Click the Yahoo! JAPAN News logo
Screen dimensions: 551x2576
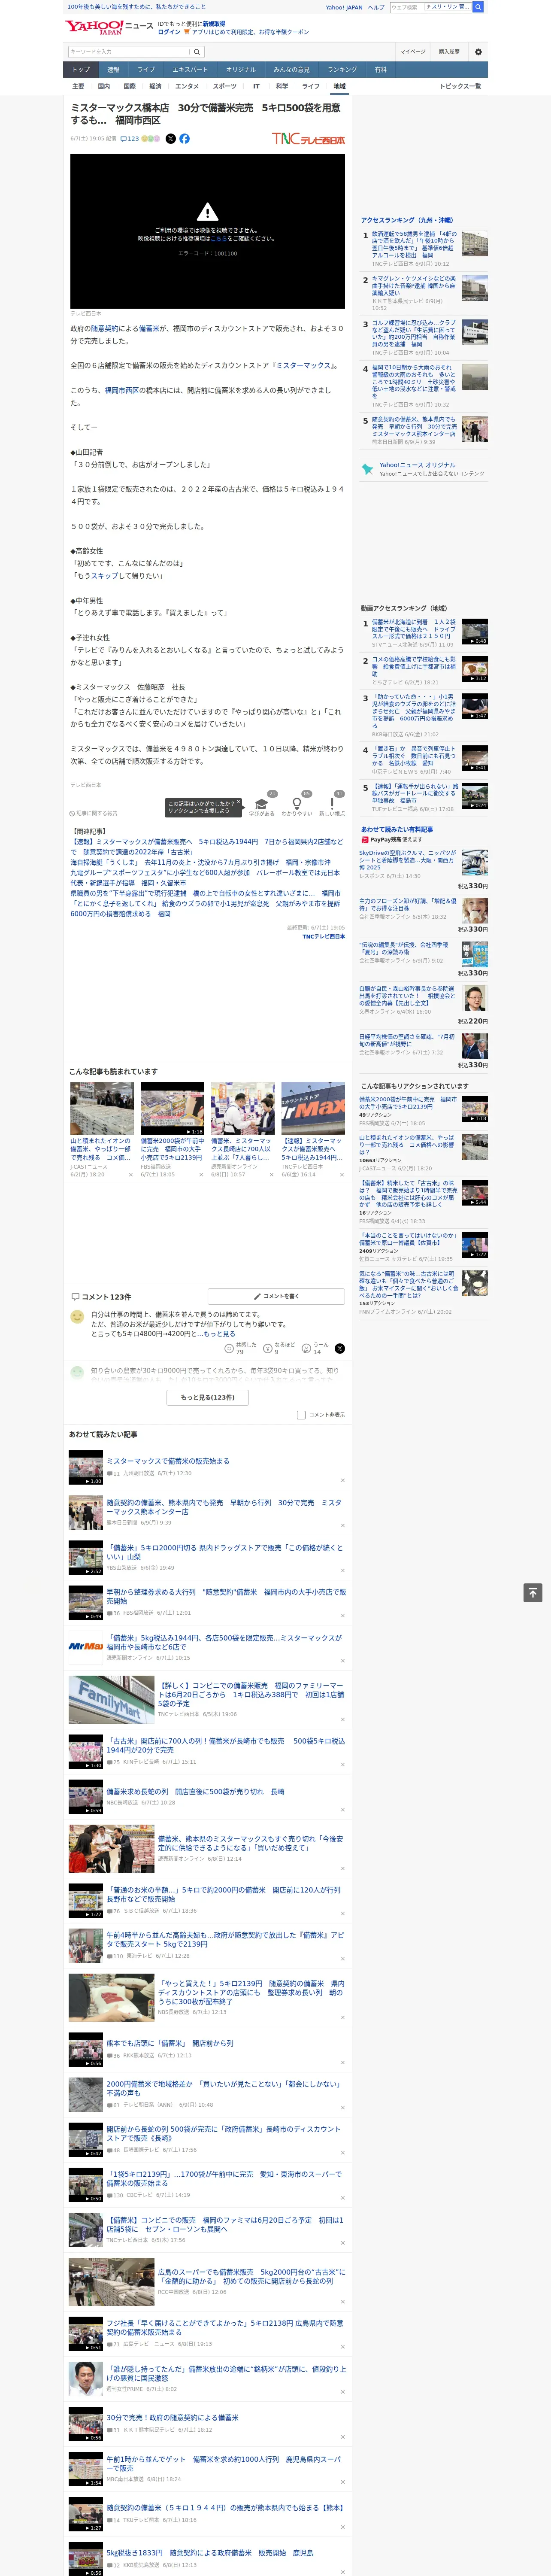tap(109, 27)
